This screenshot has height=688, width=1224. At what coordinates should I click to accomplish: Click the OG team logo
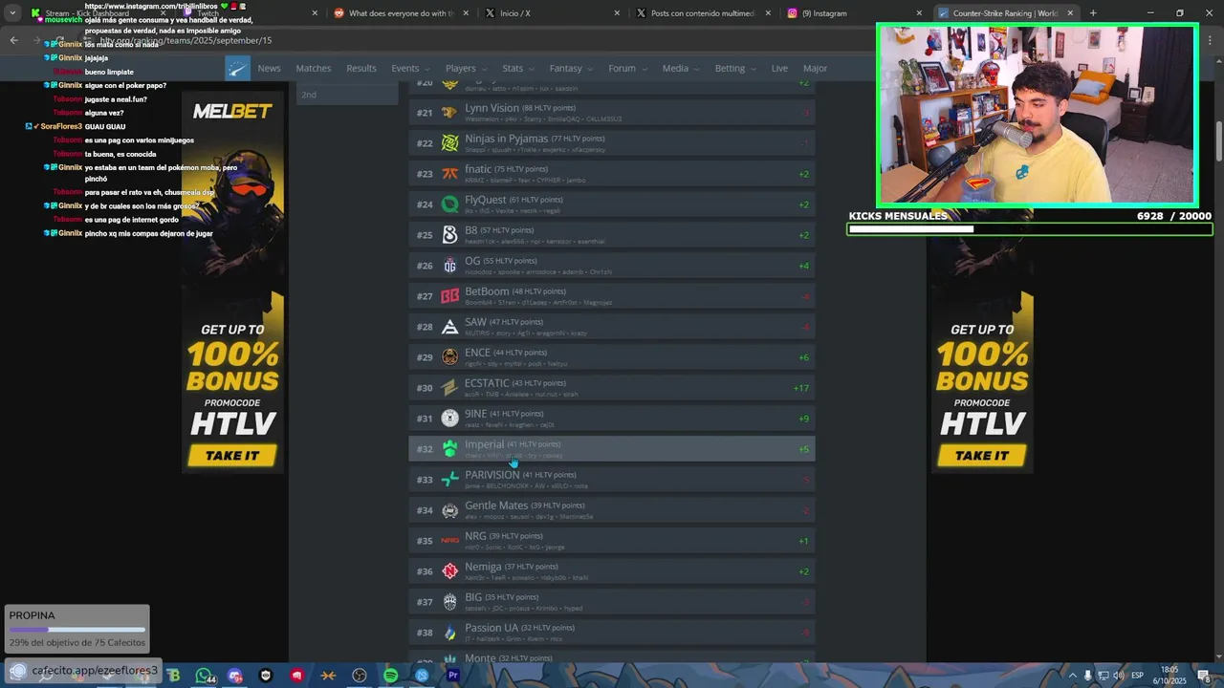click(449, 266)
